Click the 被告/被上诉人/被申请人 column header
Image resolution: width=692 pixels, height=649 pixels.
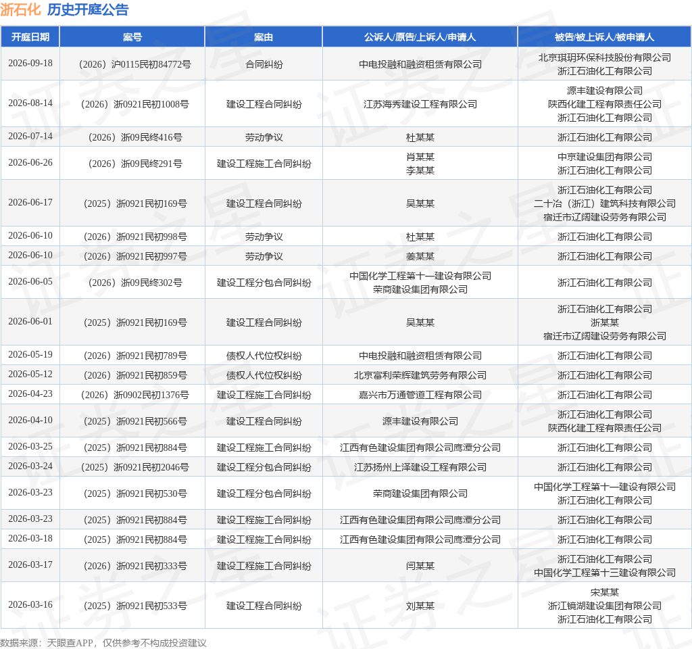pyautogui.click(x=604, y=37)
